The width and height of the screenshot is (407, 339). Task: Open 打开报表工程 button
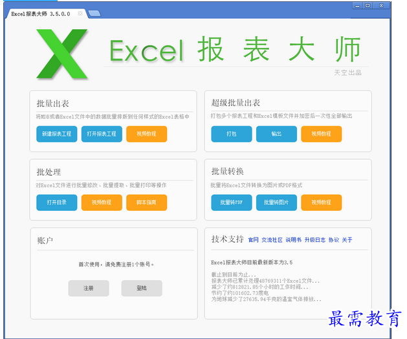point(102,134)
